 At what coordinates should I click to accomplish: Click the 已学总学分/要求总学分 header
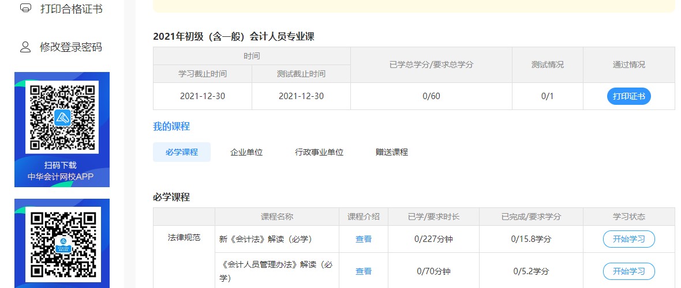(431, 65)
